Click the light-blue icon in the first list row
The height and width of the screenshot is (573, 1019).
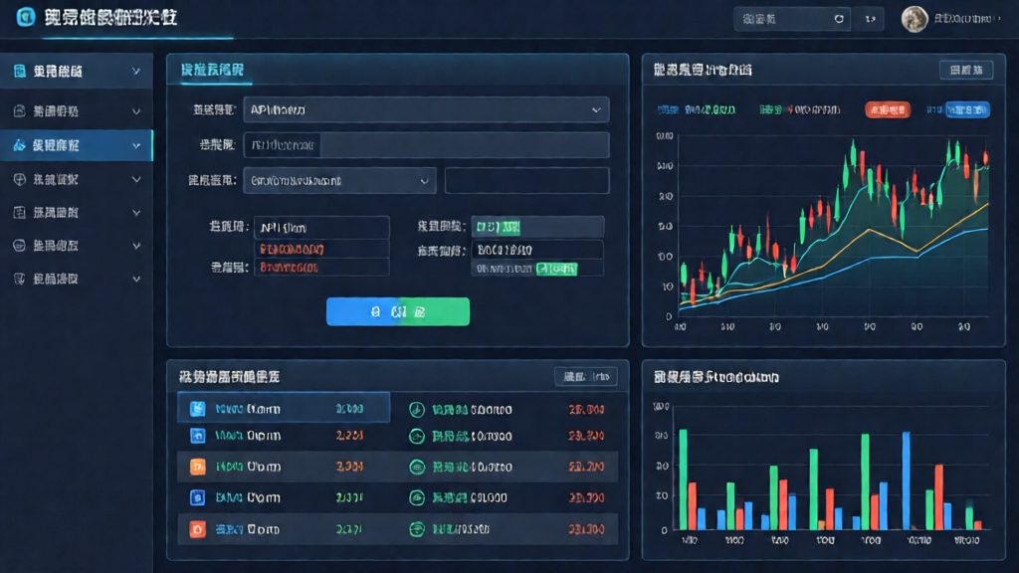pyautogui.click(x=197, y=409)
